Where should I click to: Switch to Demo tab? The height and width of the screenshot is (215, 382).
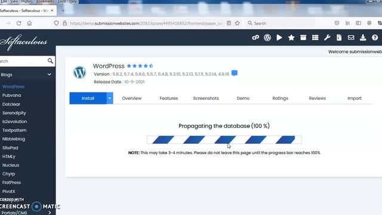243,98
